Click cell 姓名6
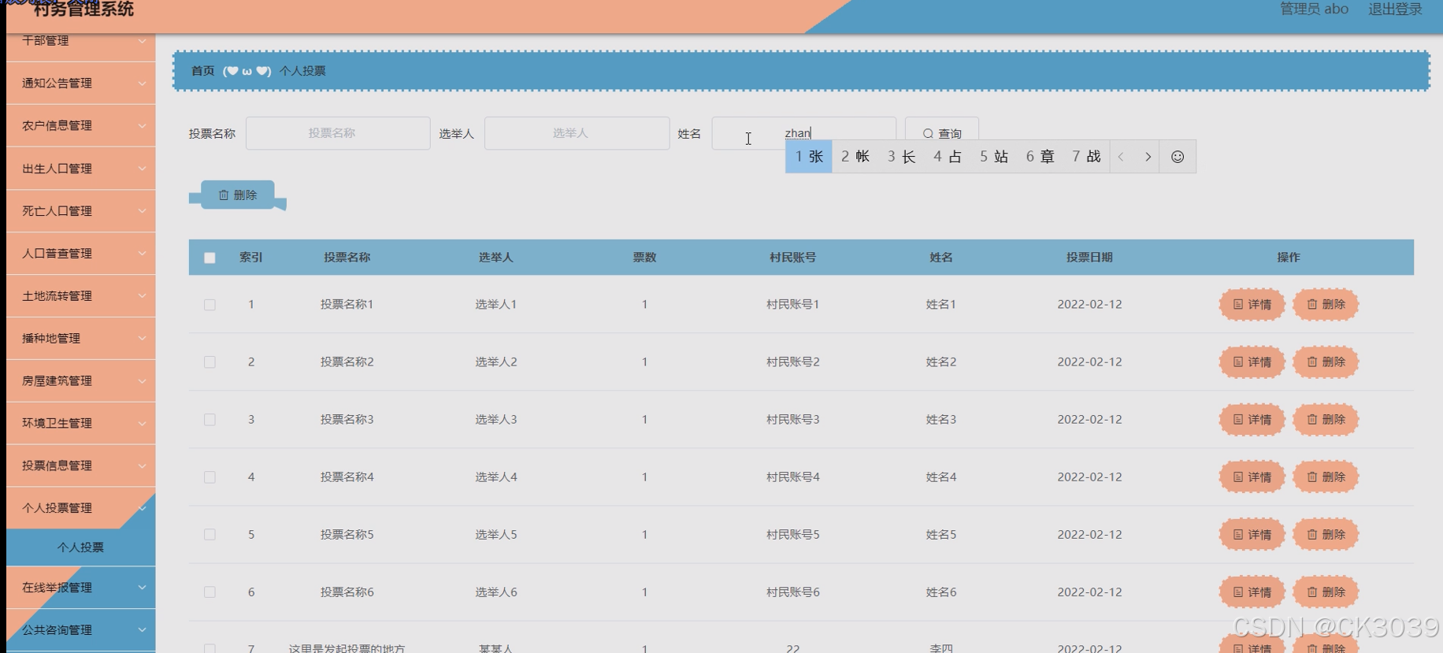Viewport: 1443px width, 653px height. click(x=940, y=592)
